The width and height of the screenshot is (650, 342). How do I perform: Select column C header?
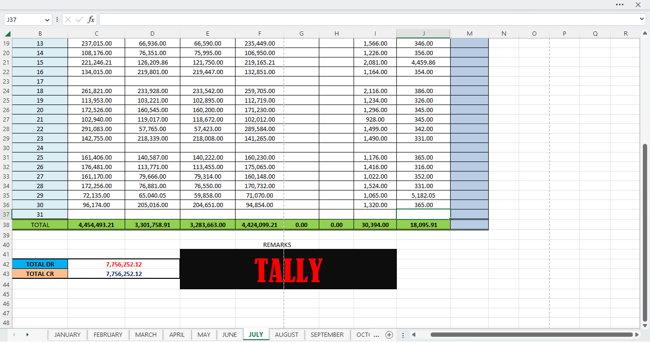pyautogui.click(x=97, y=34)
